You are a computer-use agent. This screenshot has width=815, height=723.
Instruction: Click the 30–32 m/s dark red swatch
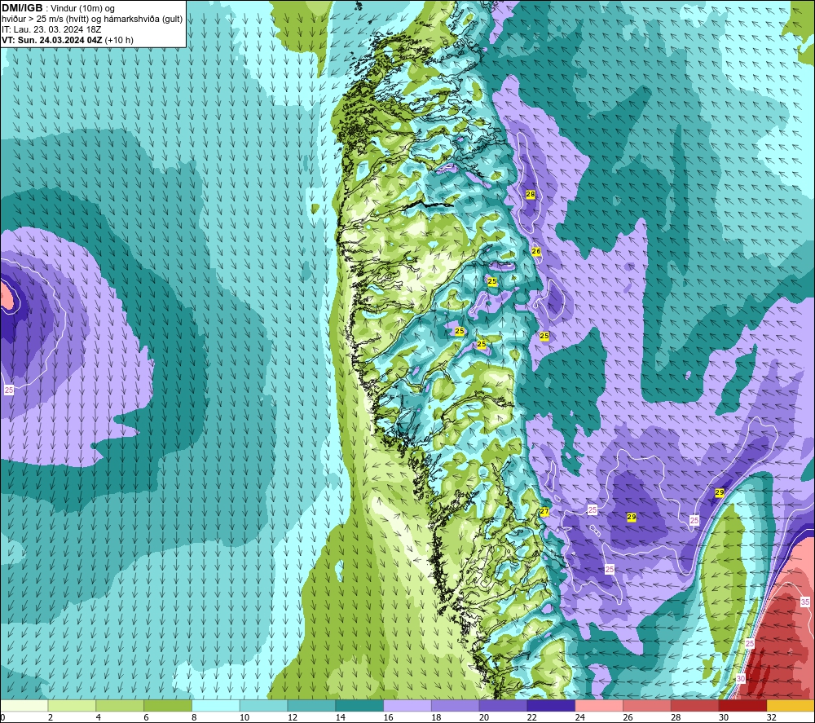pyautogui.click(x=742, y=705)
